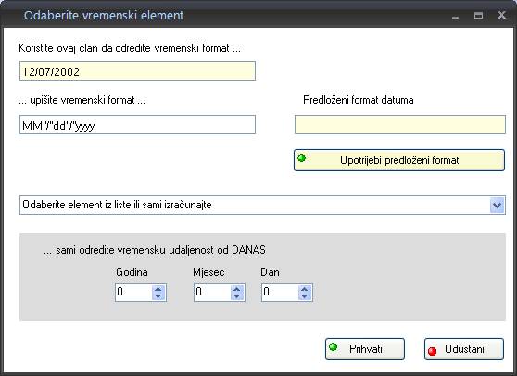The width and height of the screenshot is (517, 376).
Task: Decrease the Mjesec value with down arrow
Action: (x=237, y=296)
